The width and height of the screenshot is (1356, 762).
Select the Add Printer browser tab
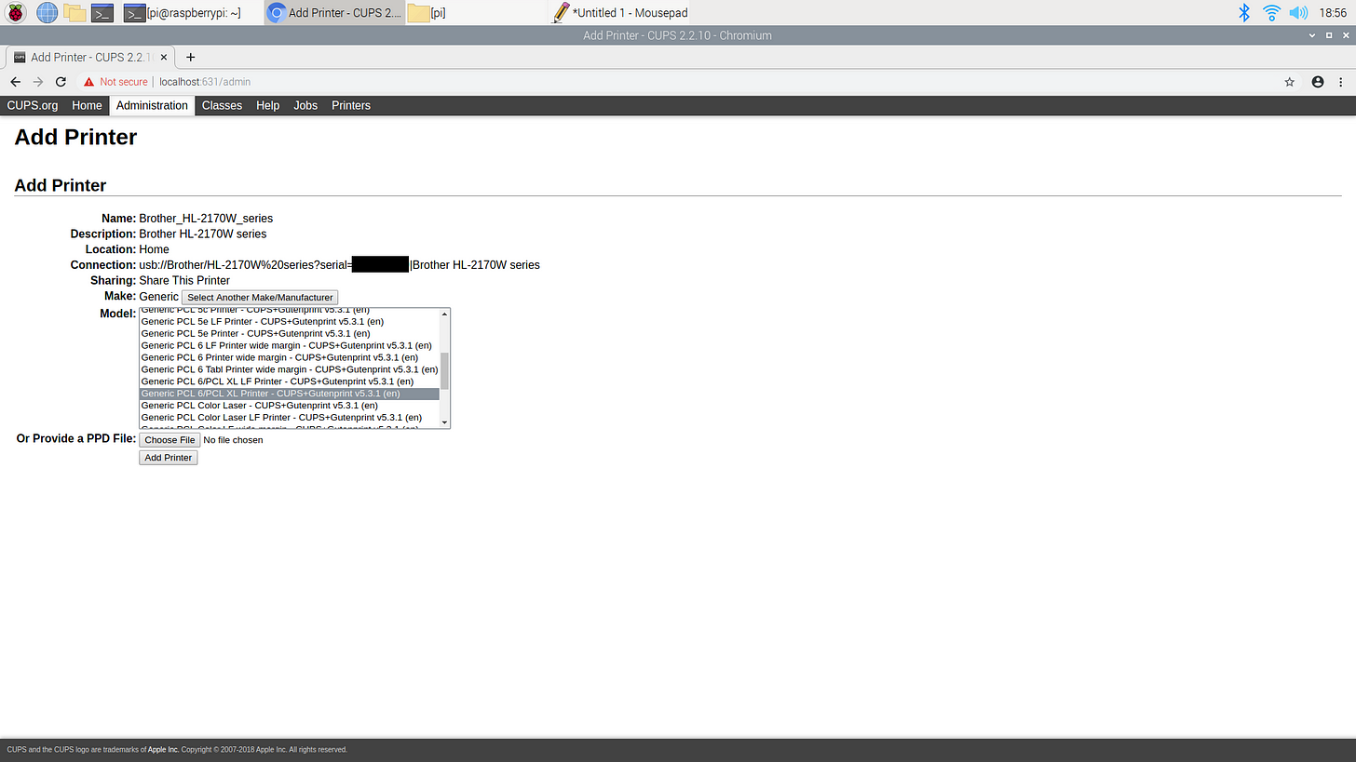[x=89, y=57]
